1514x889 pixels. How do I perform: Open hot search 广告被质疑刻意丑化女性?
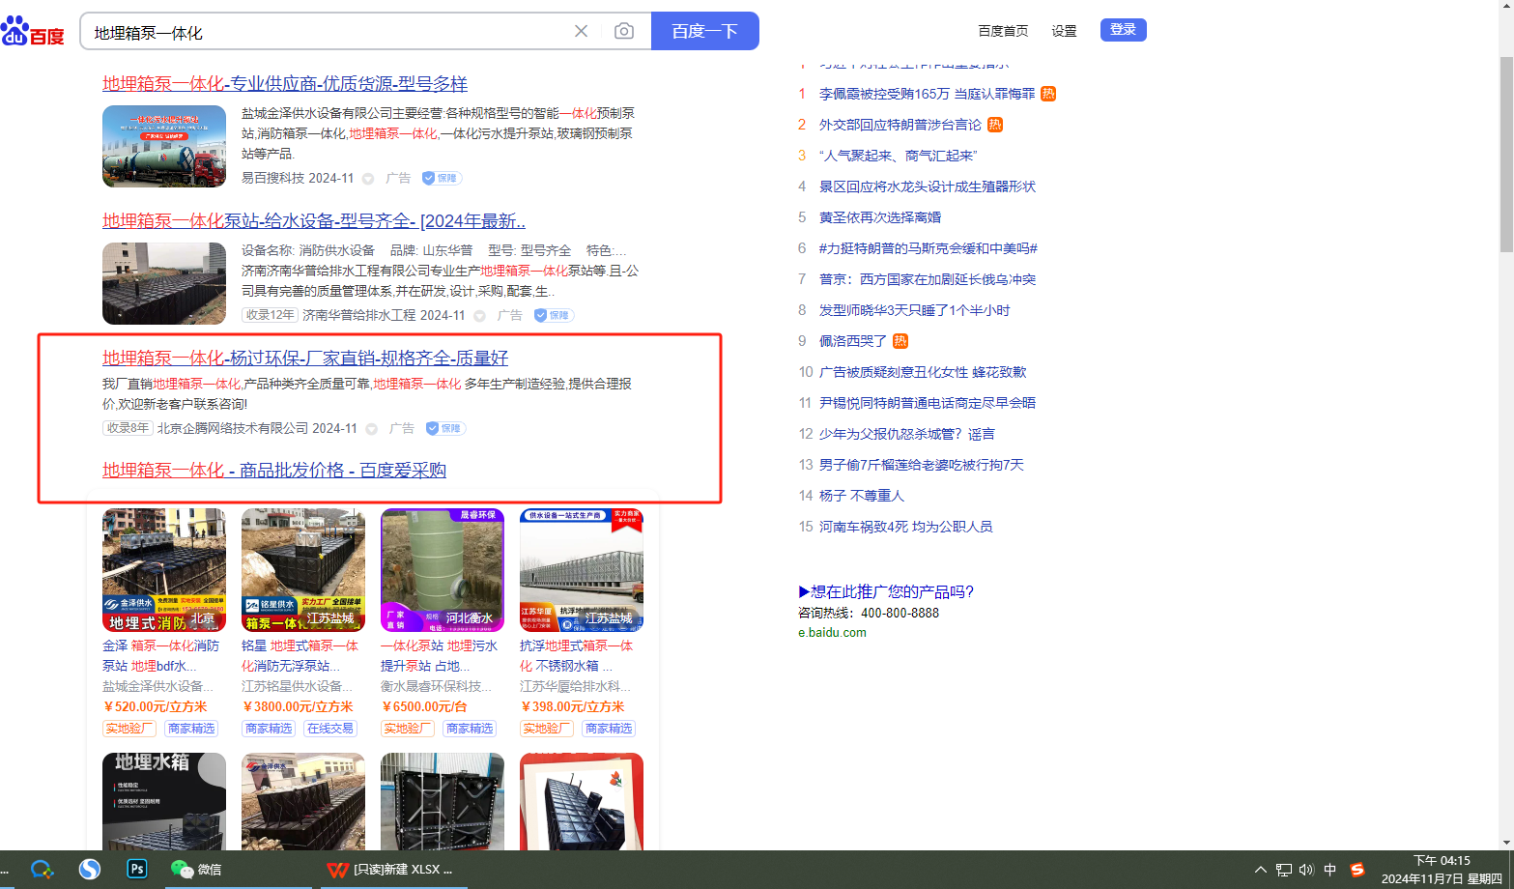923,372
